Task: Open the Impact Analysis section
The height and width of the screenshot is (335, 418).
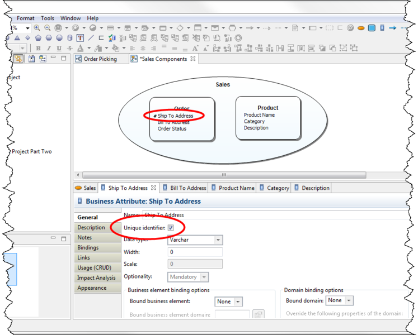Action: click(98, 278)
